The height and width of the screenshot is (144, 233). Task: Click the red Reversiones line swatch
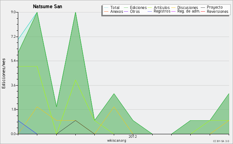(203, 11)
